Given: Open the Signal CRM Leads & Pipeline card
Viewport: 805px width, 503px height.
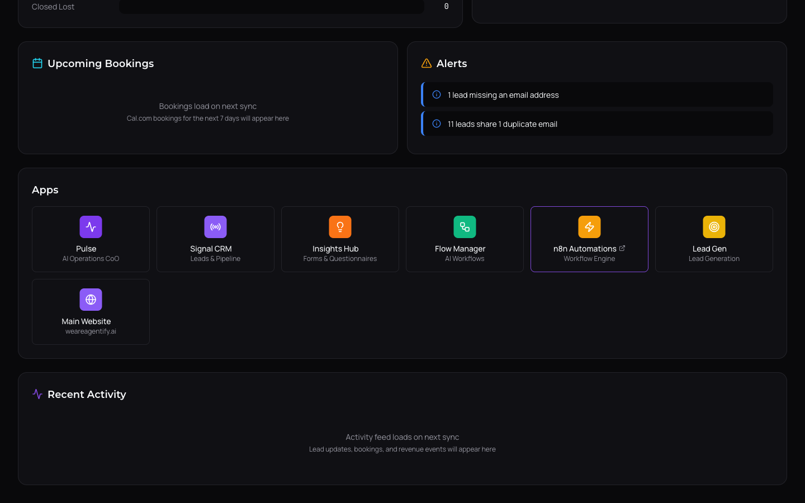Looking at the screenshot, I should click(215, 239).
